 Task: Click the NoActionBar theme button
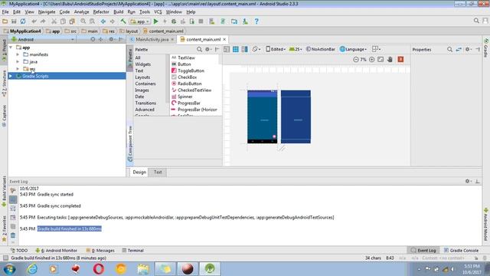click(x=321, y=49)
